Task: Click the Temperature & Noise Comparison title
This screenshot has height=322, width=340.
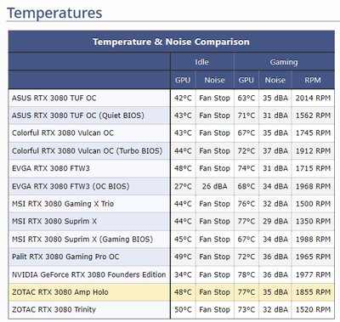Action: click(x=171, y=42)
